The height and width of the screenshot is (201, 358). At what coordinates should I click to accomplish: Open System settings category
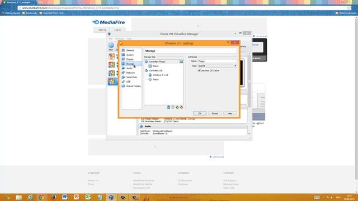click(x=131, y=55)
